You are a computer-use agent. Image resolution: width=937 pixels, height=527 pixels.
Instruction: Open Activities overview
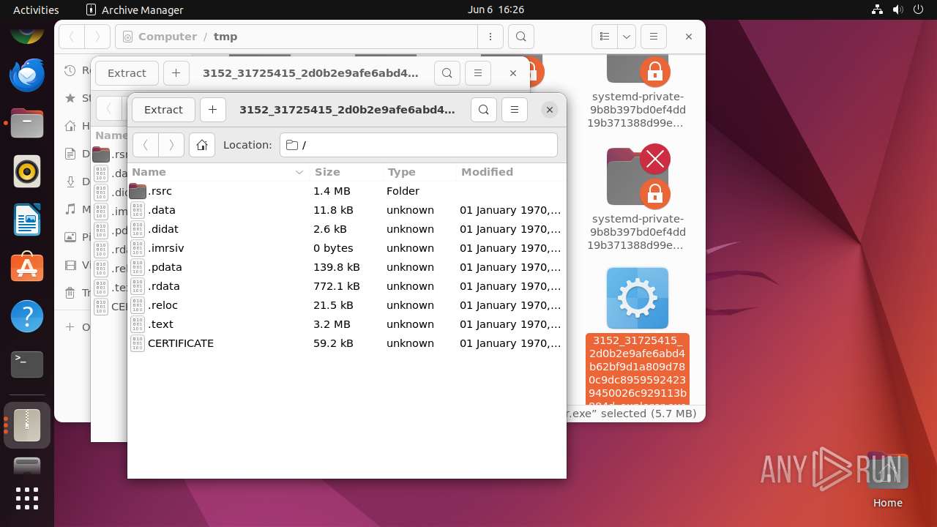[36, 10]
